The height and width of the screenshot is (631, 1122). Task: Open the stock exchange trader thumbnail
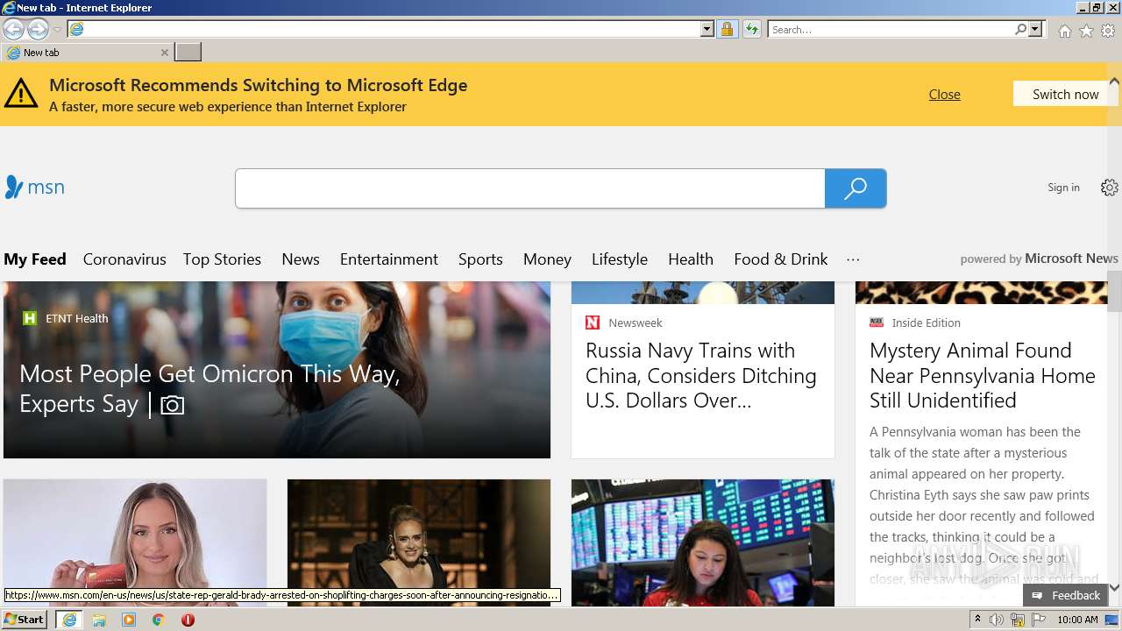(703, 542)
